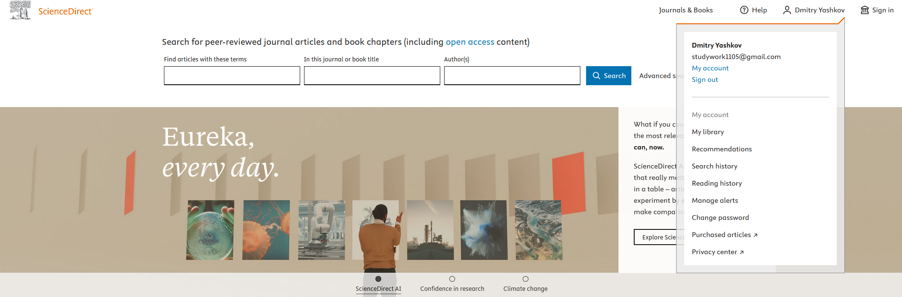The width and height of the screenshot is (902, 297).
Task: Choose Manage alerts in account menu
Action: coord(715,200)
